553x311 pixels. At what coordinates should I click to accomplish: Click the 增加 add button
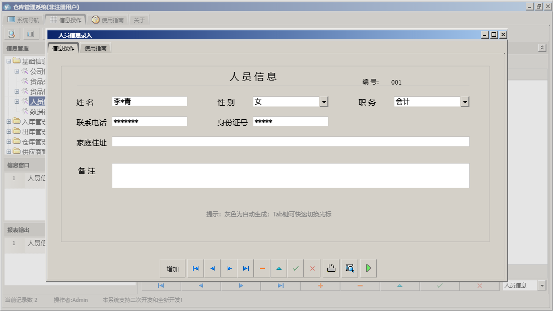coord(172,268)
